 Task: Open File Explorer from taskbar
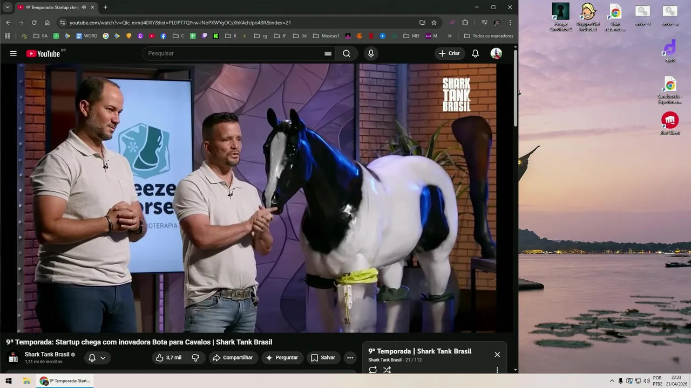coord(26,380)
